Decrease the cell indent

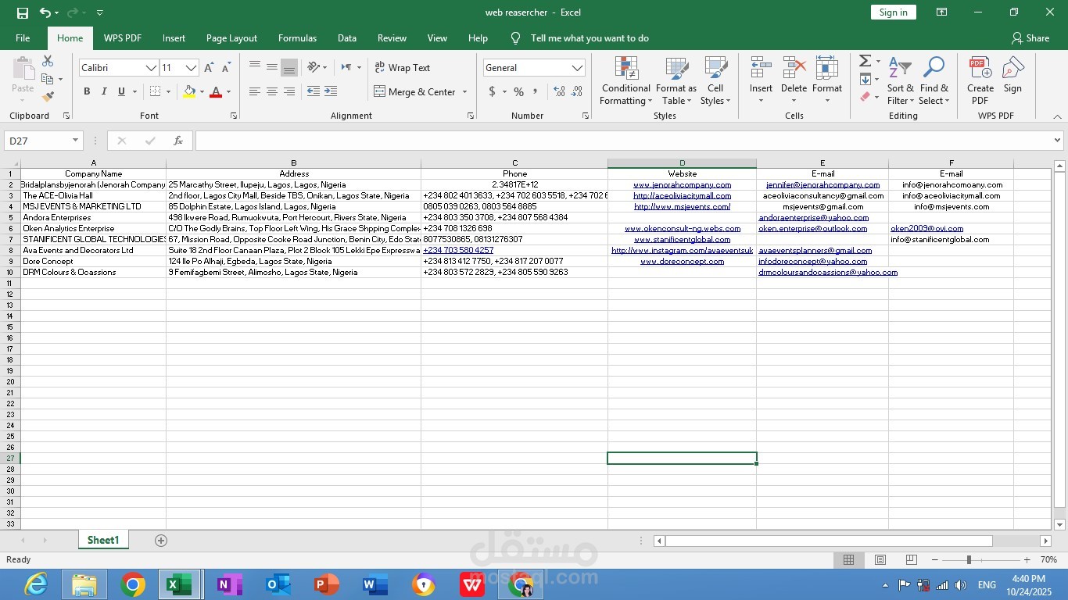tap(314, 91)
